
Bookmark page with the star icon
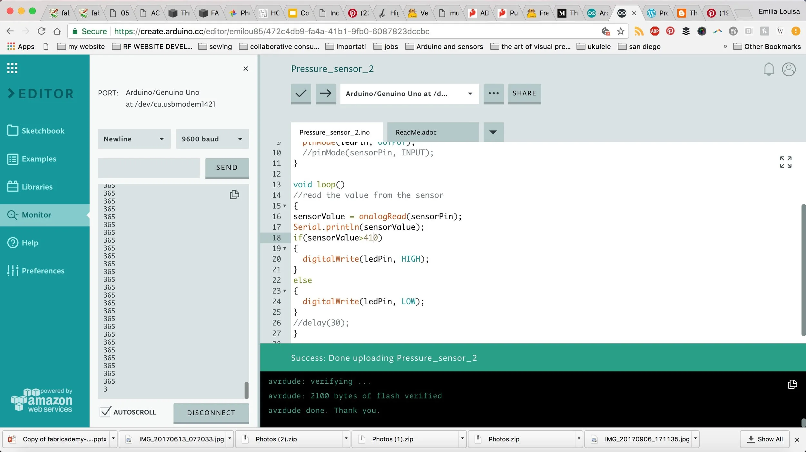coord(621,31)
